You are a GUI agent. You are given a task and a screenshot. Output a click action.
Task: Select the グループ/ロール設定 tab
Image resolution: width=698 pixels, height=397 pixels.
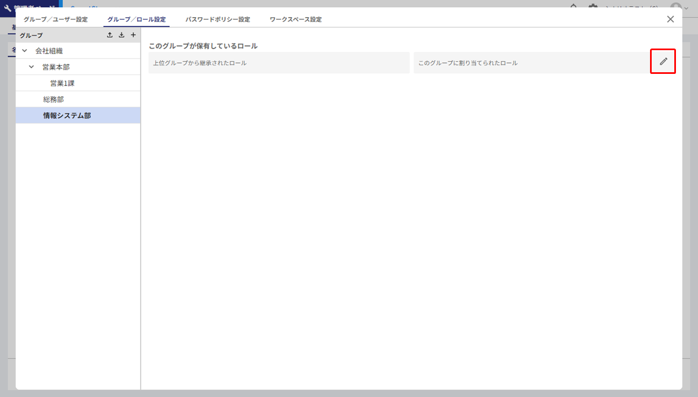pos(136,19)
